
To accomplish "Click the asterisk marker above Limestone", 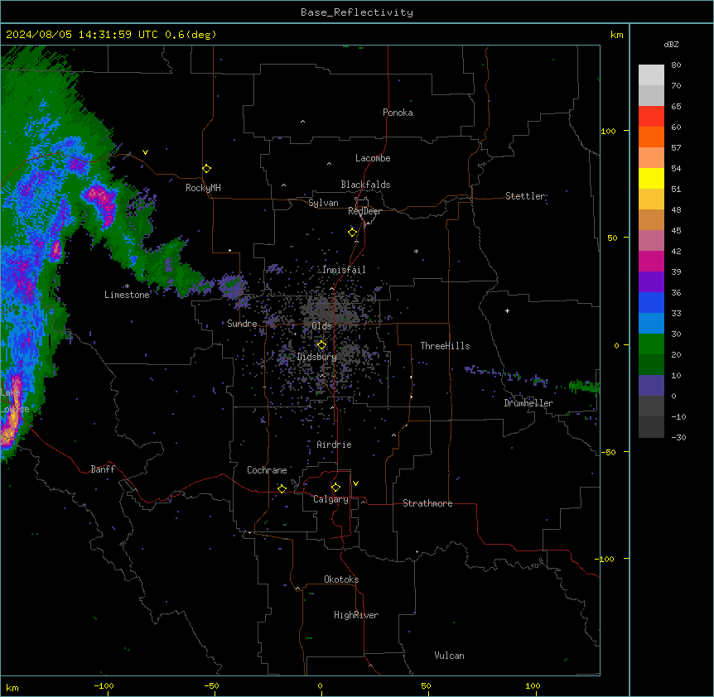I will click(x=127, y=286).
